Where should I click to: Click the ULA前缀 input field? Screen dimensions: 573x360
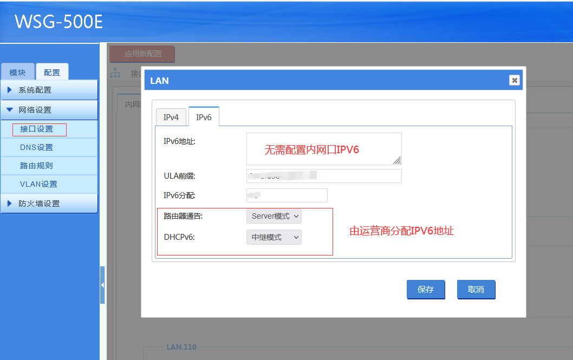324,176
